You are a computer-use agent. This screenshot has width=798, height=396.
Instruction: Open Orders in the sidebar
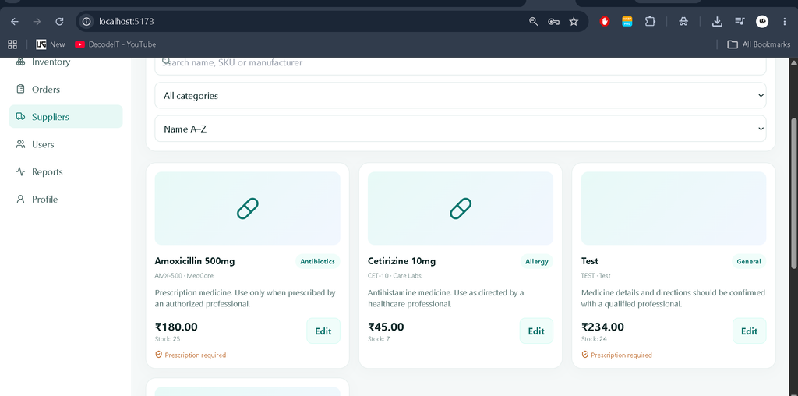click(x=65, y=89)
